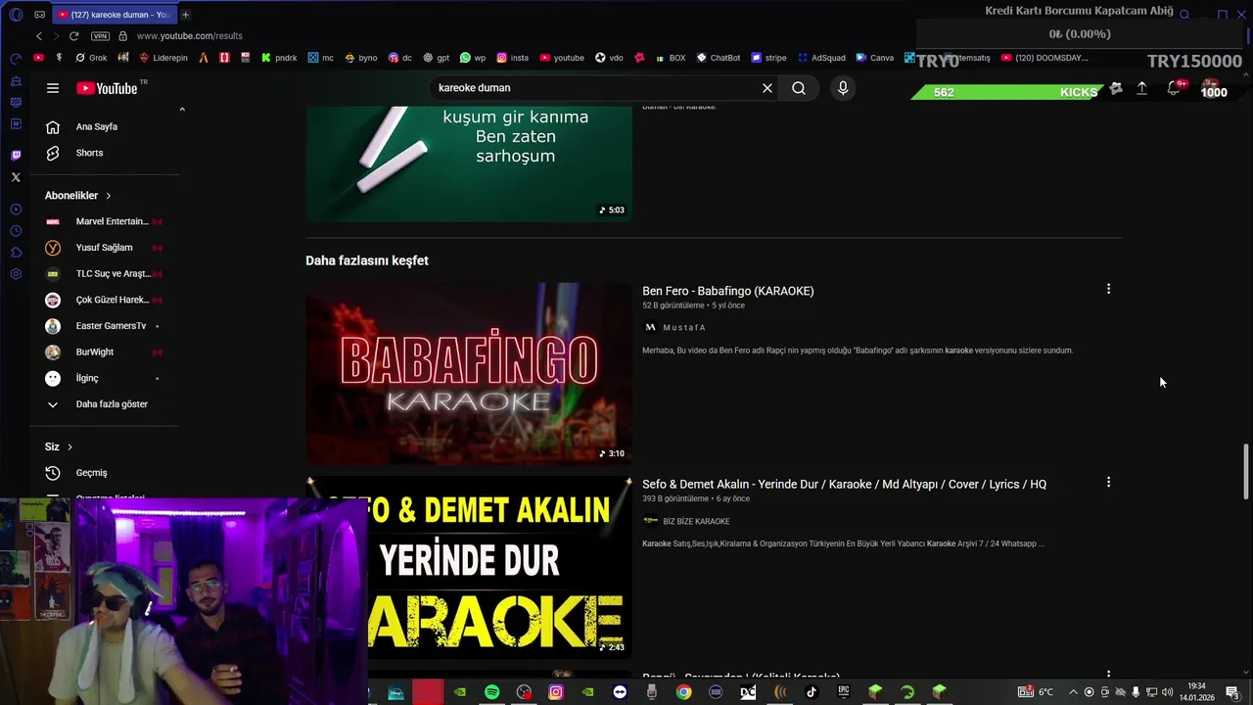Open TLC Suç ve Araştırma channel
The image size is (1253, 705).
tap(105, 273)
